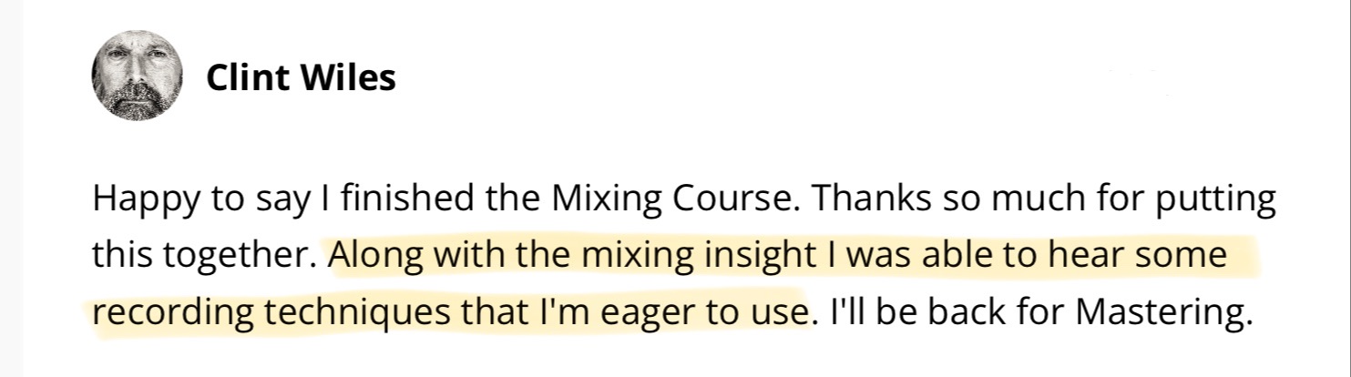Click Clint Wiles' circular avatar photo
The height and width of the screenshot is (377, 1351).
(138, 76)
